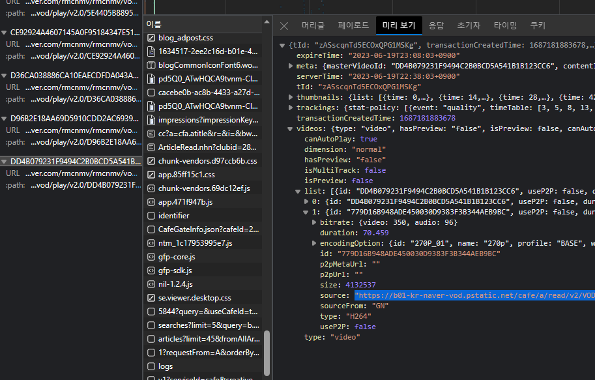Click the request list scrollbar thumb

click(267, 353)
